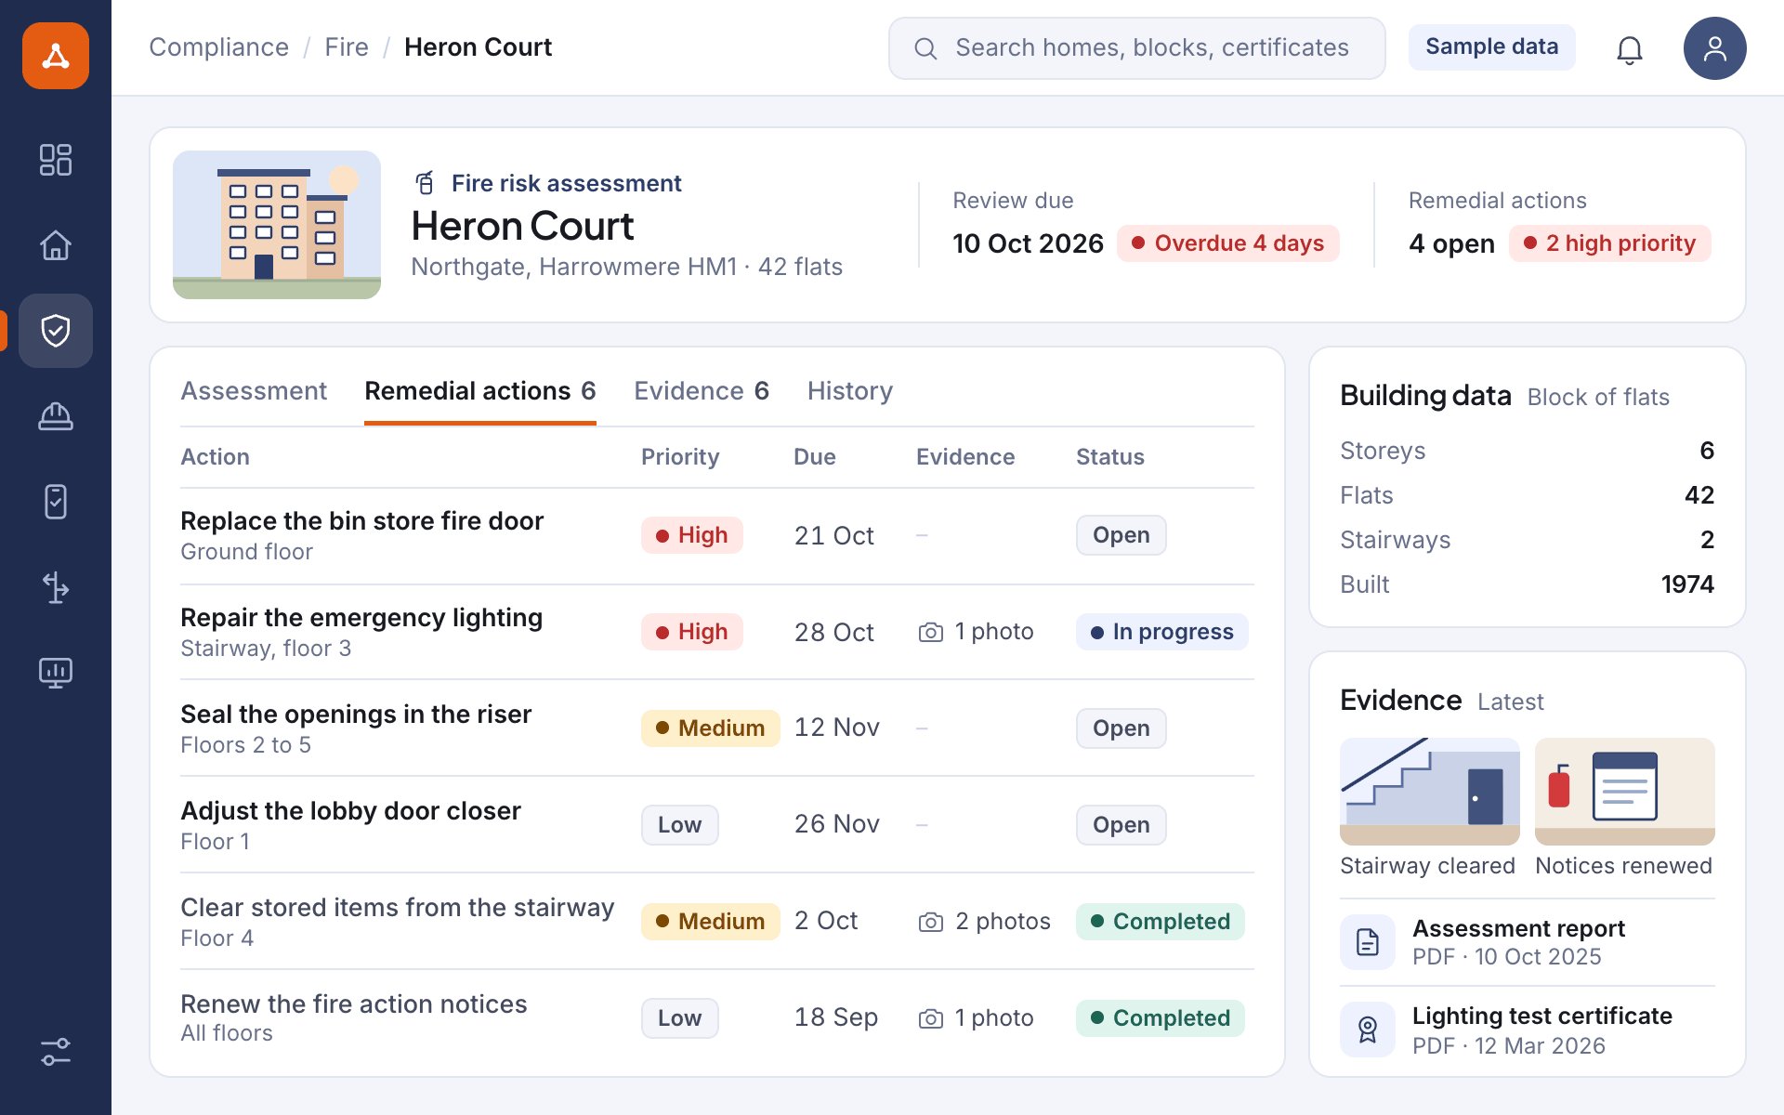Viewport: 1784px width, 1115px height.
Task: Click the Due column header
Action: [815, 457]
